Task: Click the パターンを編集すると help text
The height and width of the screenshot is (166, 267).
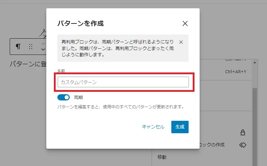Action: point(121,107)
